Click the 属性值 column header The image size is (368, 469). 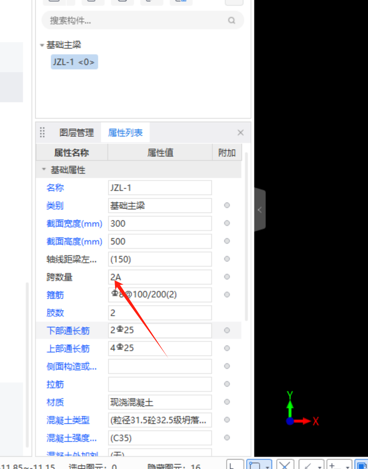coord(160,153)
